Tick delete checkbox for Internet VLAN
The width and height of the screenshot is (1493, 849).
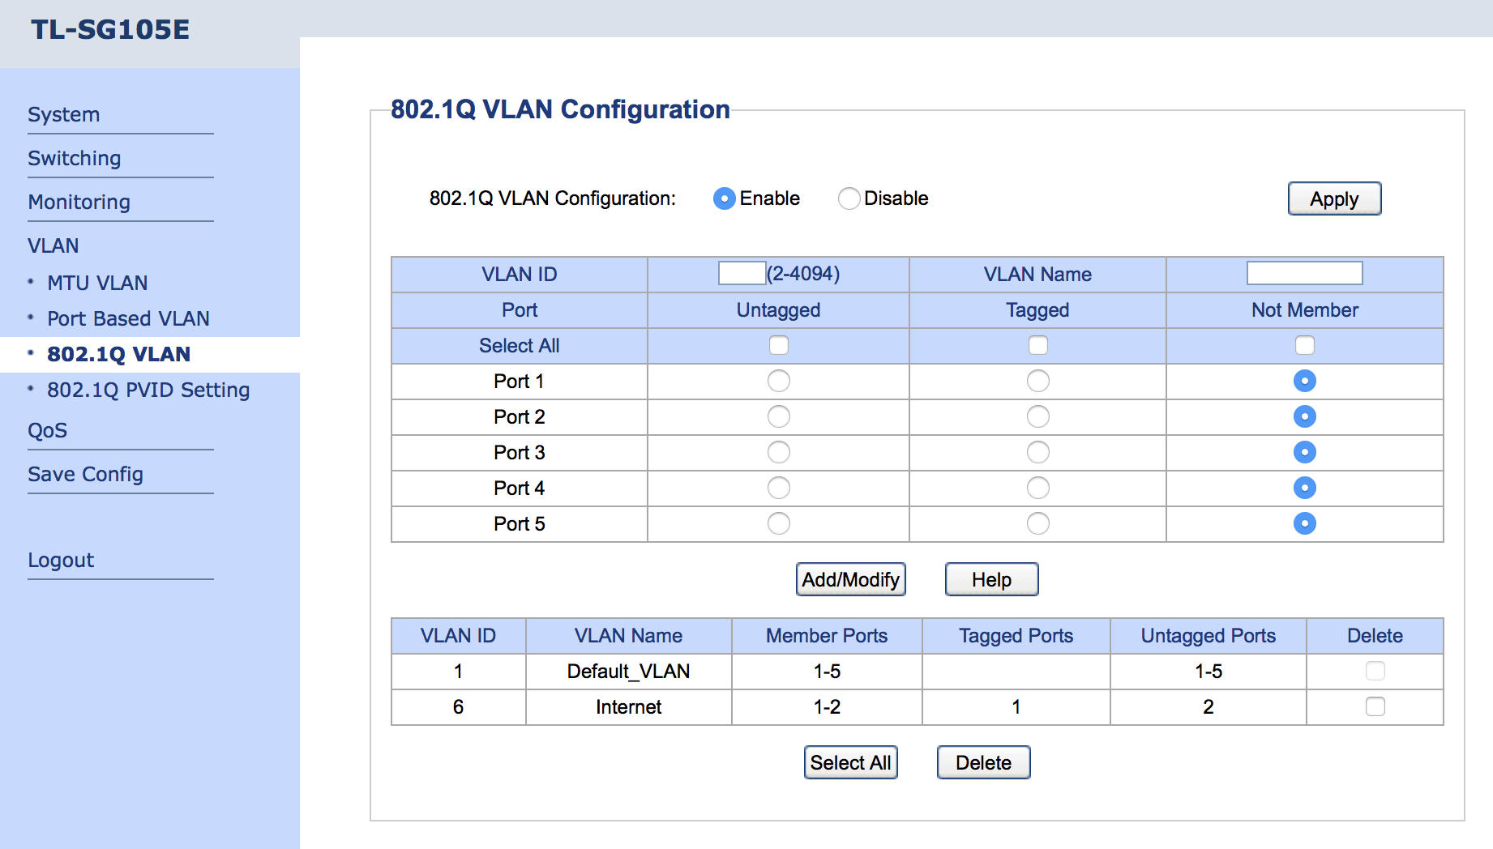click(1375, 706)
